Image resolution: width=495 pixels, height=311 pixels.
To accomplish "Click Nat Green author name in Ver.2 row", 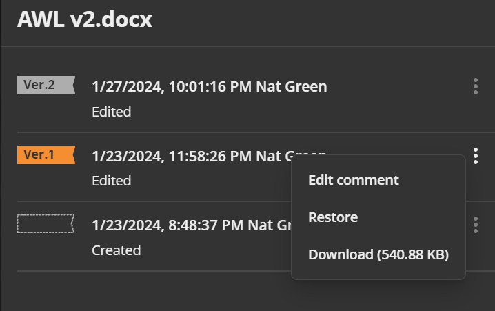I will pyautogui.click(x=292, y=86).
